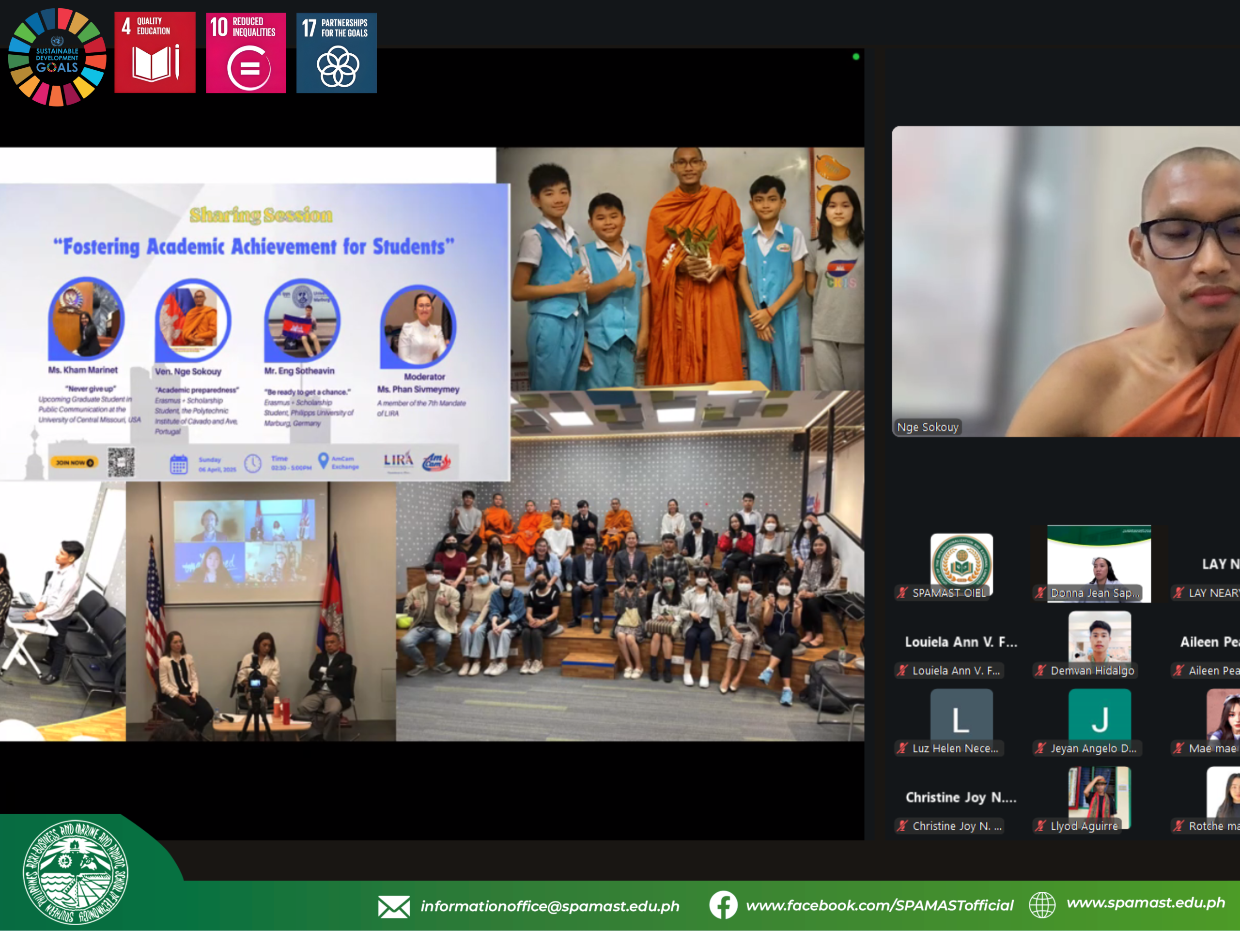Viewport: 1240px width, 931px height.
Task: Click muted mic icon beside SPAMAST OIEL
Action: click(902, 592)
